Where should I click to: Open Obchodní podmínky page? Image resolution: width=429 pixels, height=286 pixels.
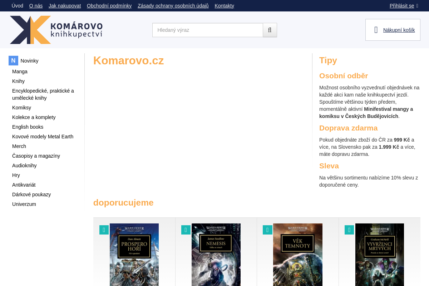(109, 6)
